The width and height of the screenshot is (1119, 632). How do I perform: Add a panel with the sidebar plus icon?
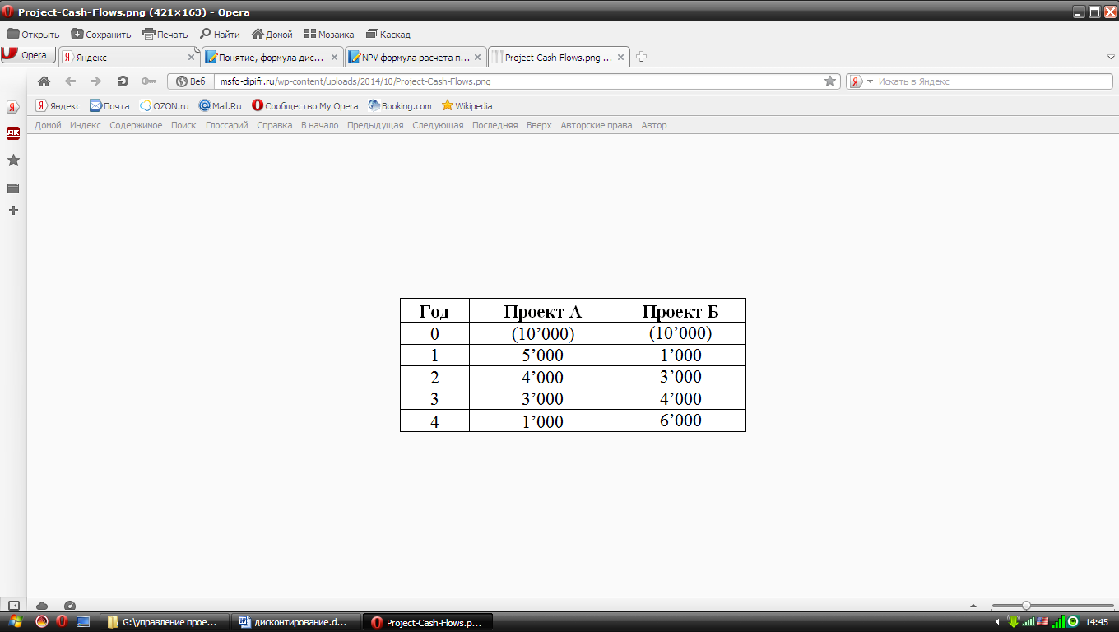[13, 211]
